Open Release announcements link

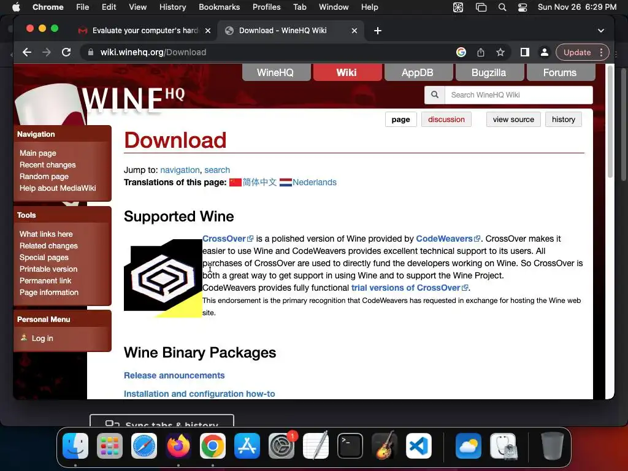coord(174,375)
